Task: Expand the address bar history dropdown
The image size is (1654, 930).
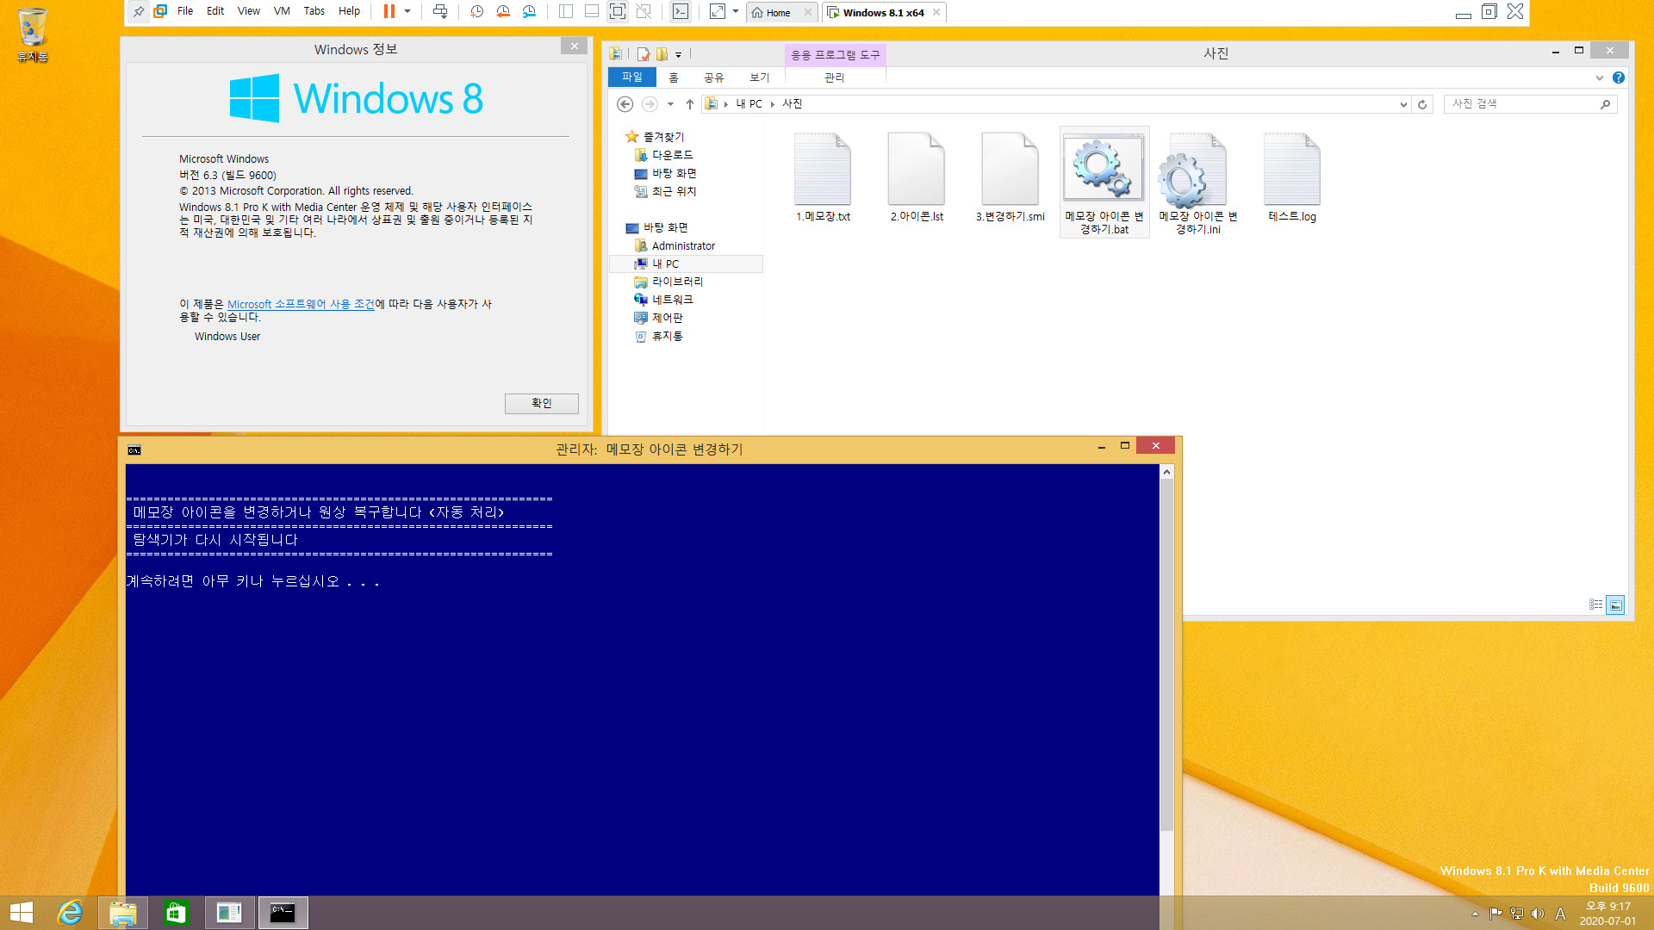Action: [x=1403, y=104]
